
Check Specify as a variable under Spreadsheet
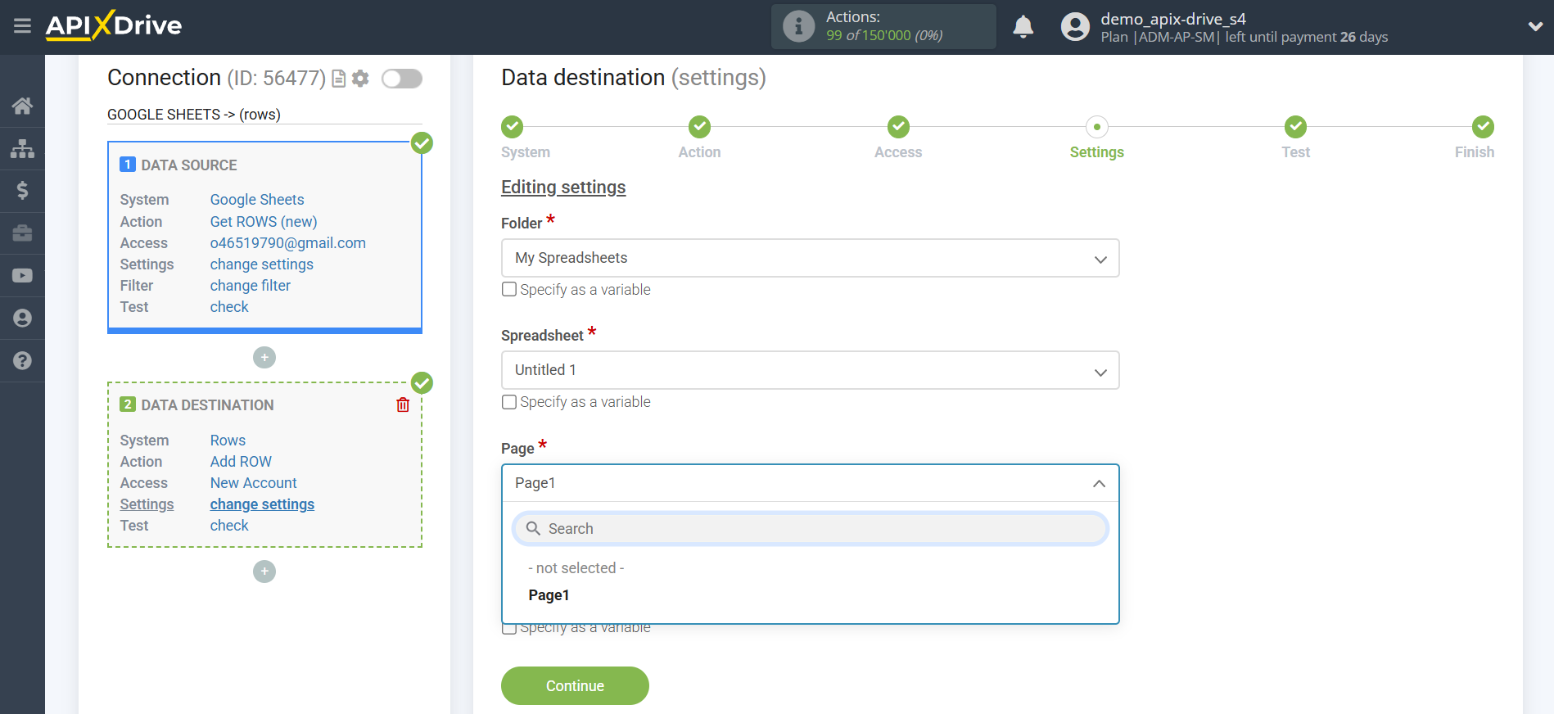point(509,402)
